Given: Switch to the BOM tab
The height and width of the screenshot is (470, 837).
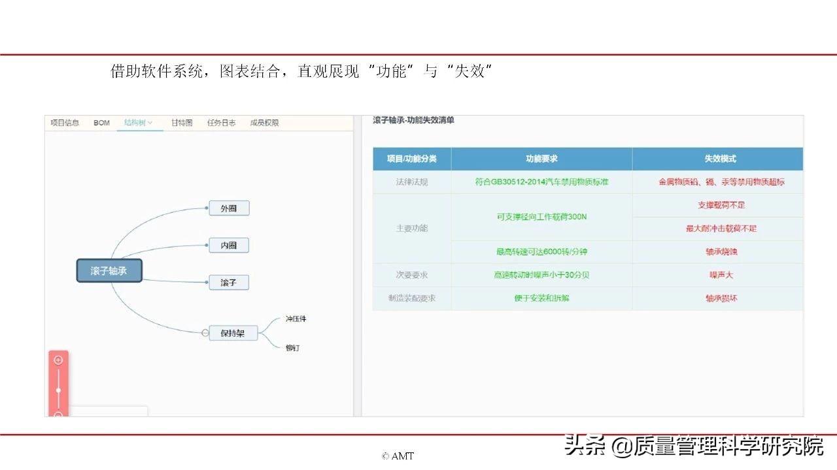Looking at the screenshot, I should point(102,122).
